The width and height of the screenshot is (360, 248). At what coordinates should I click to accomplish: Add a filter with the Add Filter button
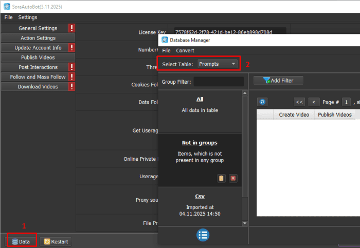click(278, 81)
